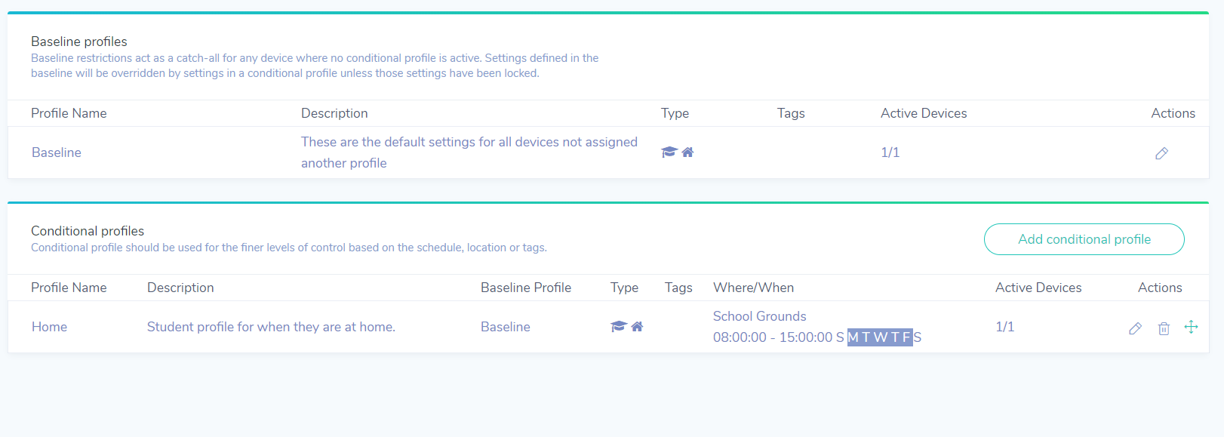Click the School Grounds location text
Screen dimensions: 1224x437
[x=759, y=316]
